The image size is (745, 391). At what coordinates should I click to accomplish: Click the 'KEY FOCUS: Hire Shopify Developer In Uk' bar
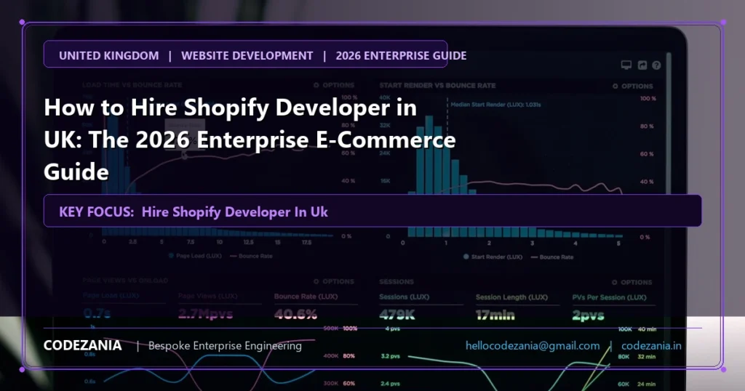[x=372, y=211]
